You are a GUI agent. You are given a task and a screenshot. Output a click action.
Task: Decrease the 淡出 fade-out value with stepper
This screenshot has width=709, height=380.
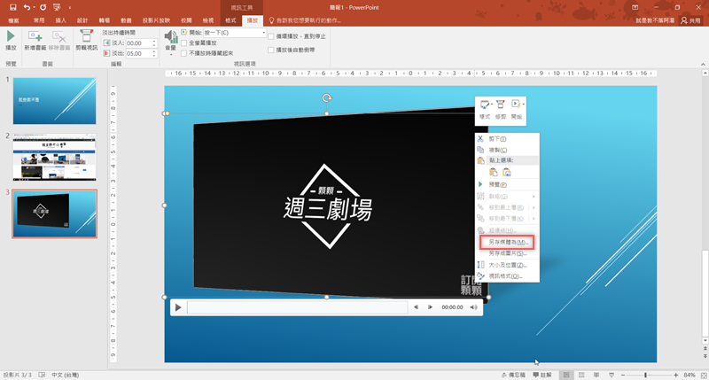click(154, 56)
